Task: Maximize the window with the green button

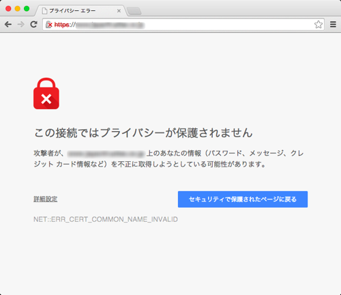Action: pyautogui.click(x=27, y=9)
